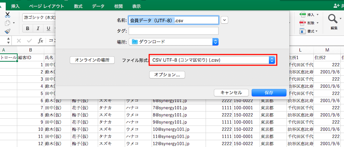The image size is (344, 147).
Task: Open the 数式 ribbon tab
Action: 78,6
